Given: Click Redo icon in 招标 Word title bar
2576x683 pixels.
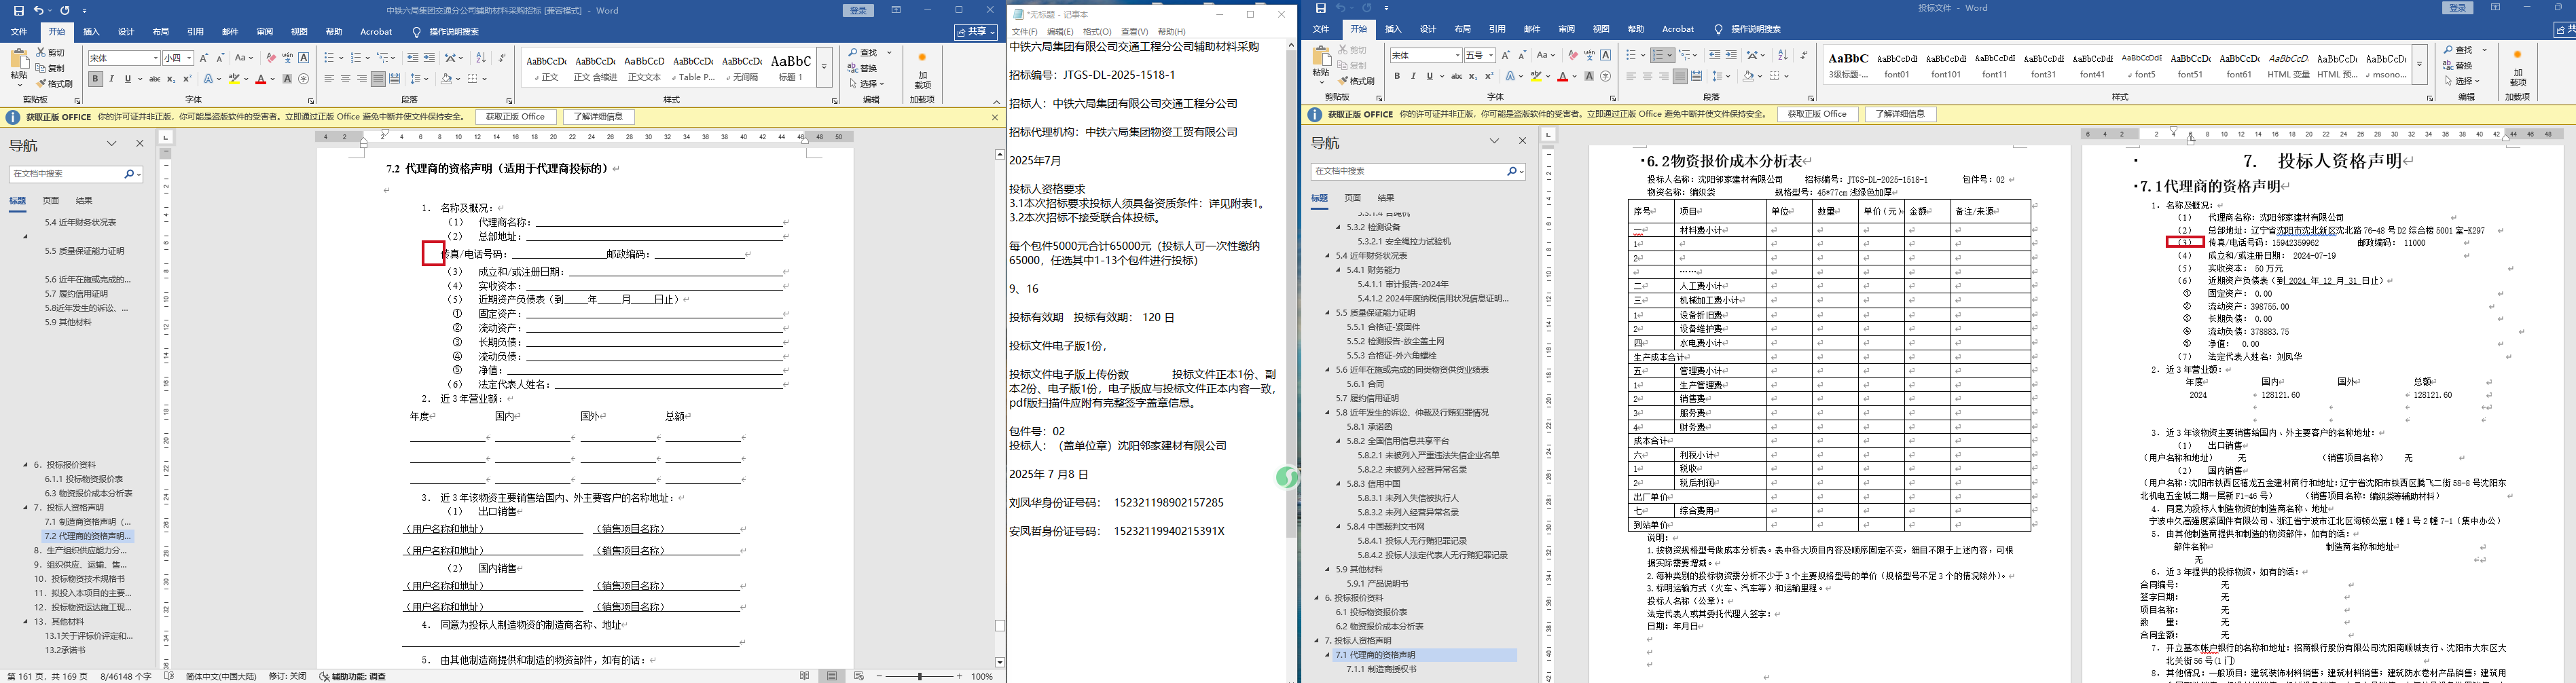Looking at the screenshot, I should click(64, 10).
